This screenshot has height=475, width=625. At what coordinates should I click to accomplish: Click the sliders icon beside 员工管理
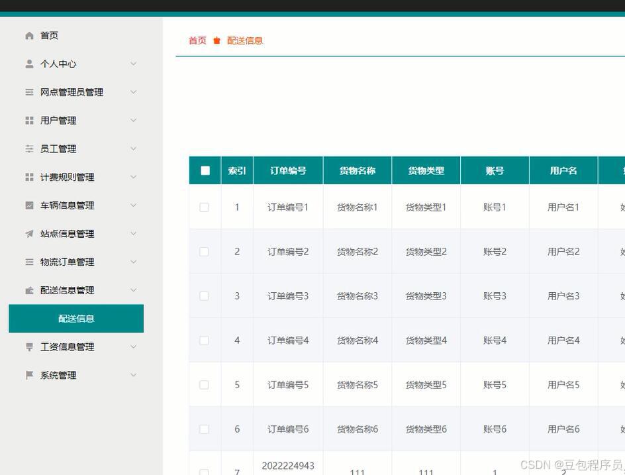tap(29, 149)
